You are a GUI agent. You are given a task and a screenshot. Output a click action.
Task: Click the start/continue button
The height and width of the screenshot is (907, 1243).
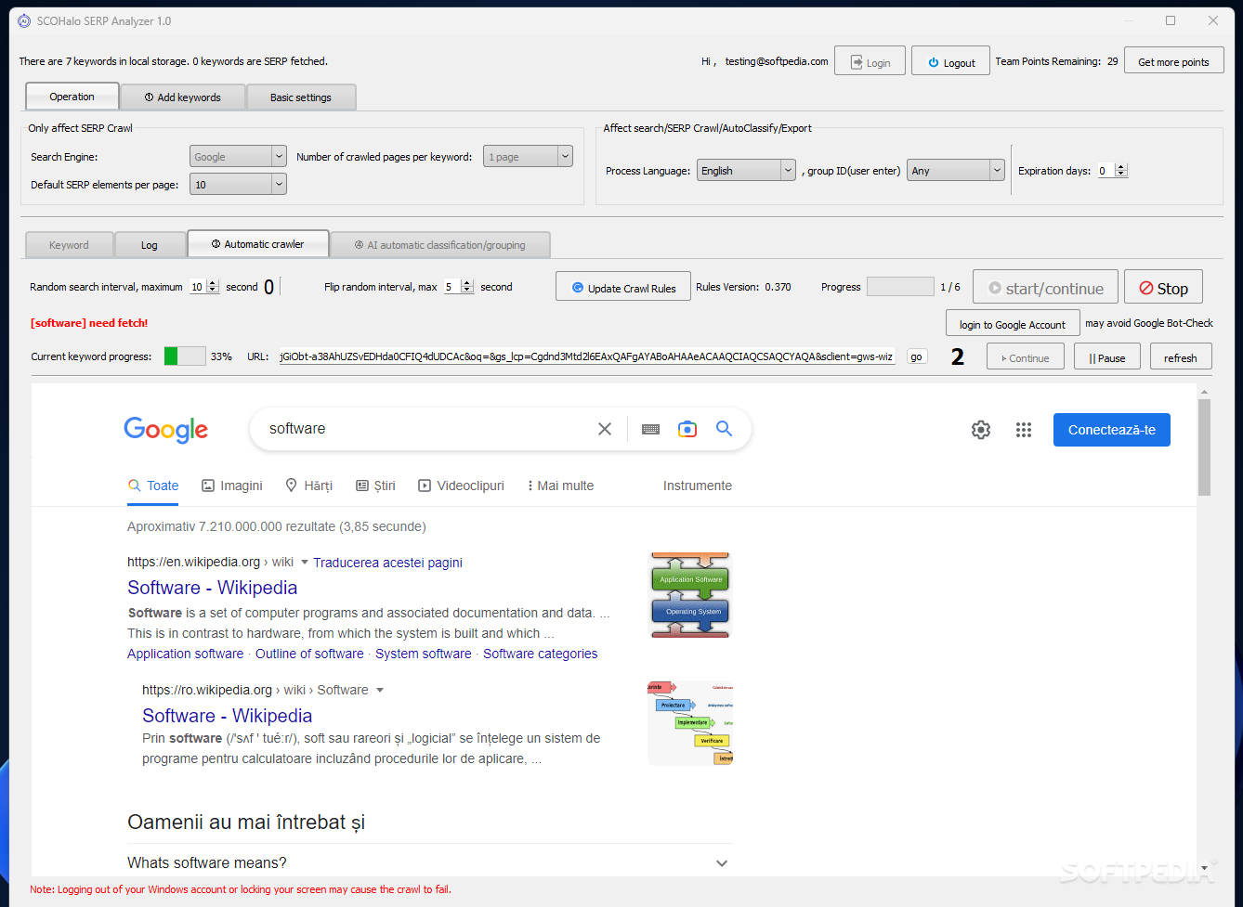pyautogui.click(x=1045, y=288)
